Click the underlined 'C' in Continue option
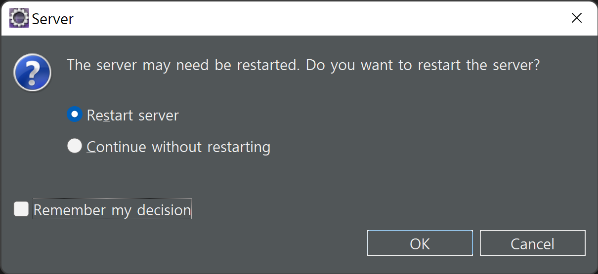 pyautogui.click(x=91, y=147)
